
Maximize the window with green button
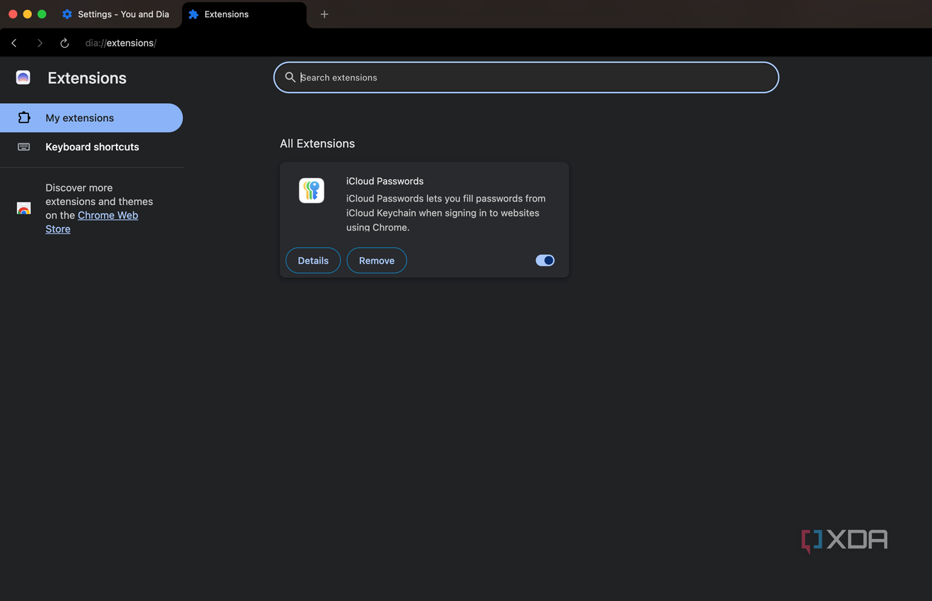coord(42,14)
